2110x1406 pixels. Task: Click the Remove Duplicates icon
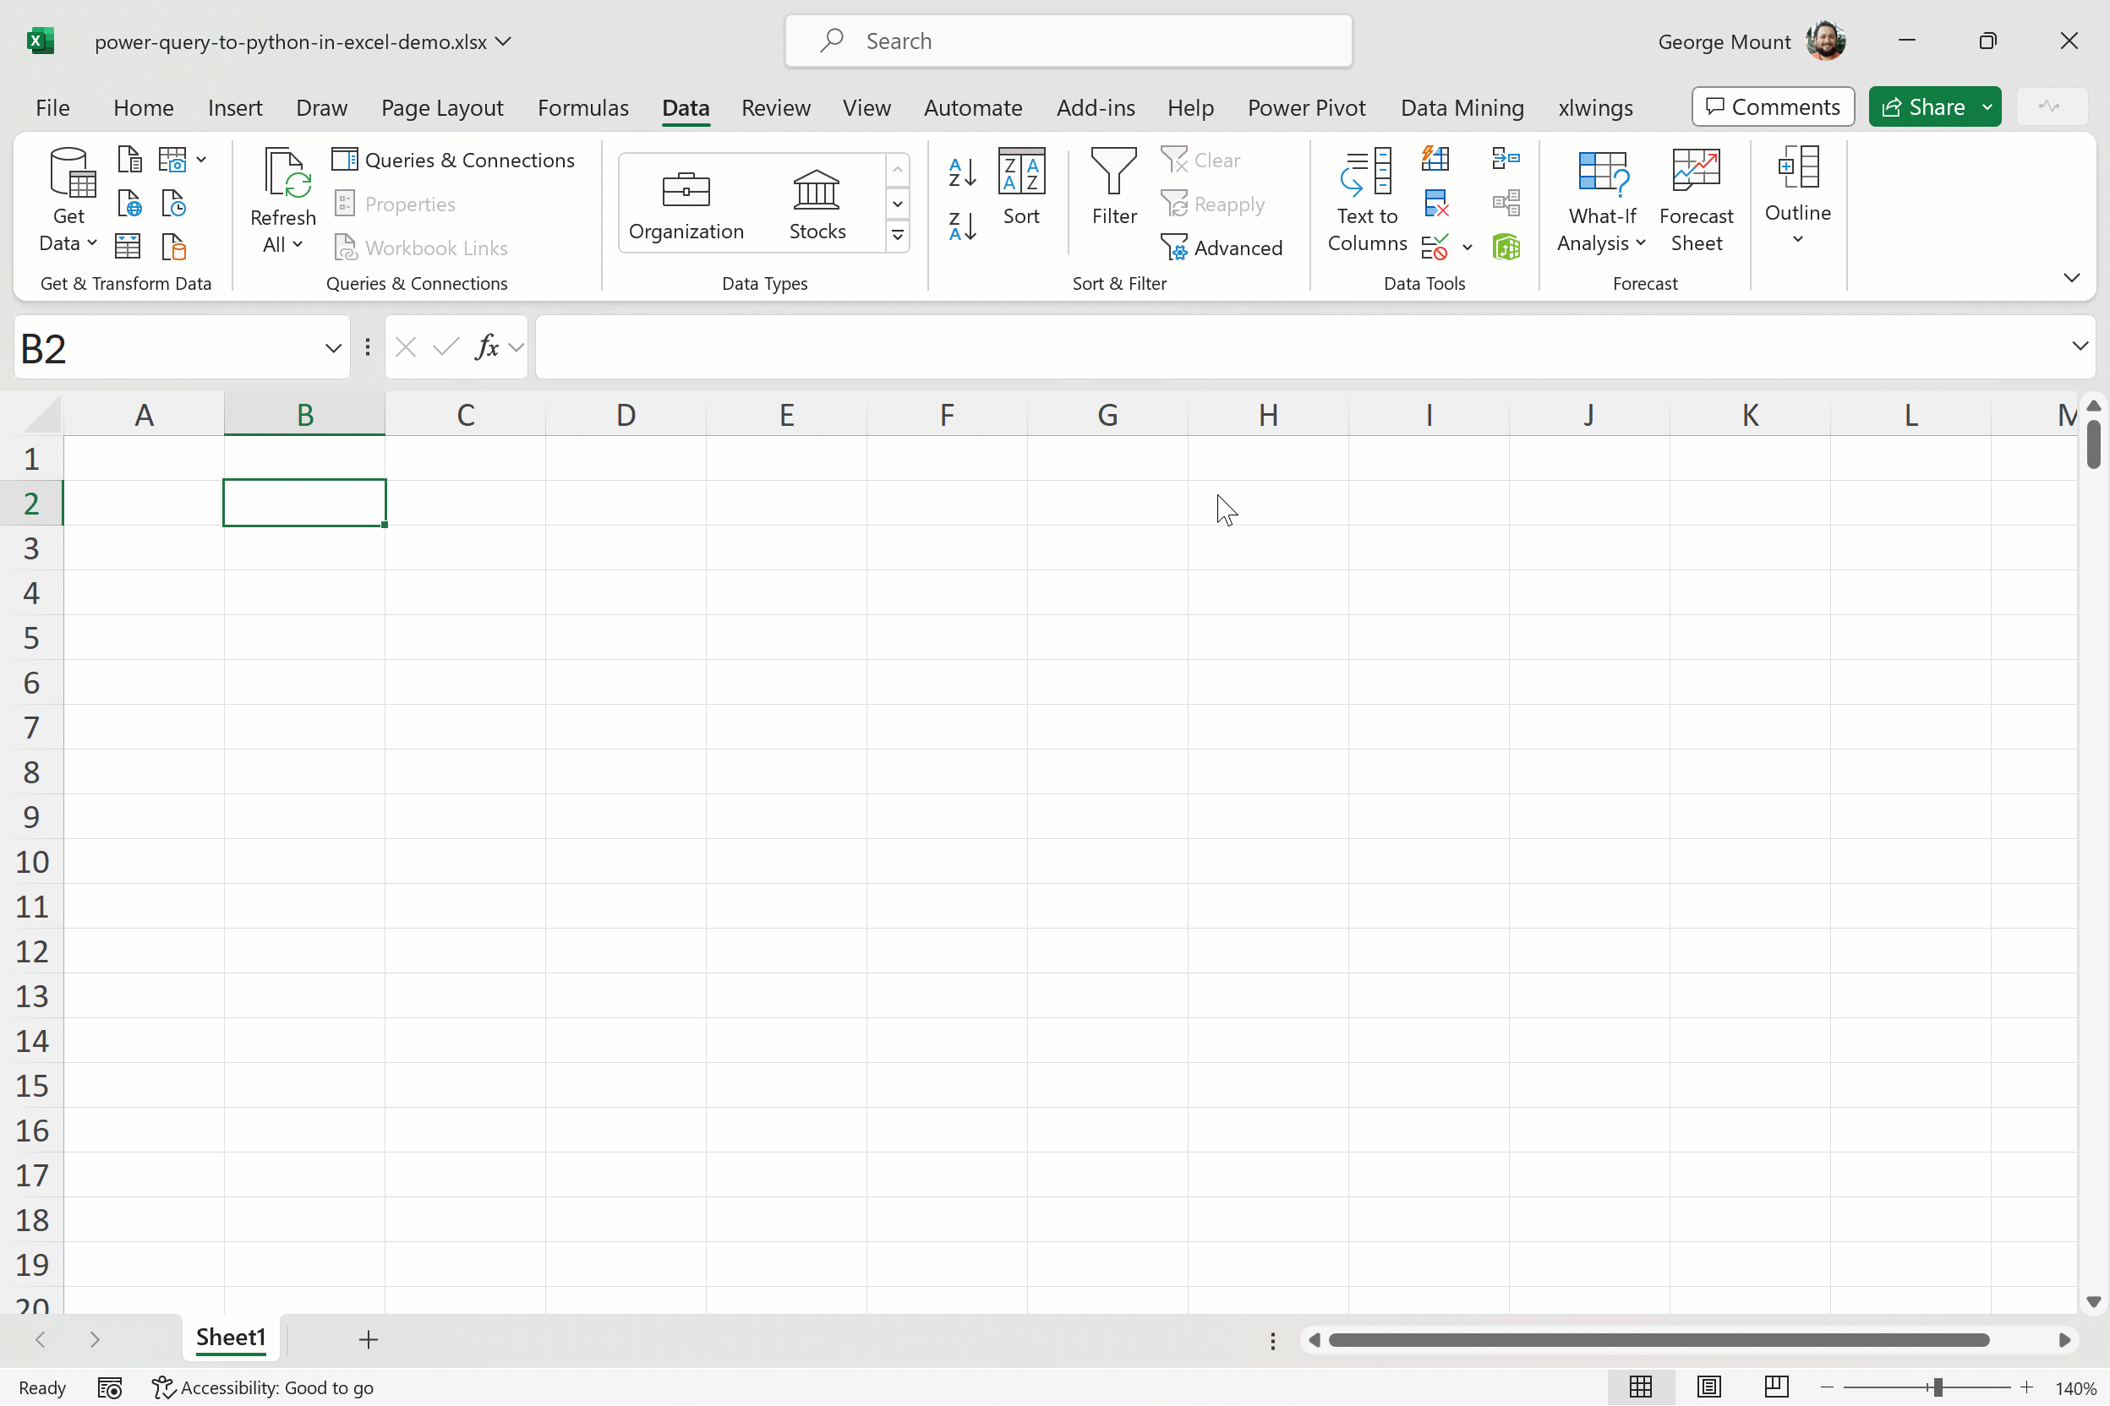tap(1435, 204)
